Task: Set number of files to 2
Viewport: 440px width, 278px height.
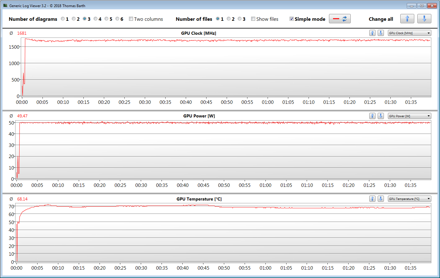Action: point(229,19)
